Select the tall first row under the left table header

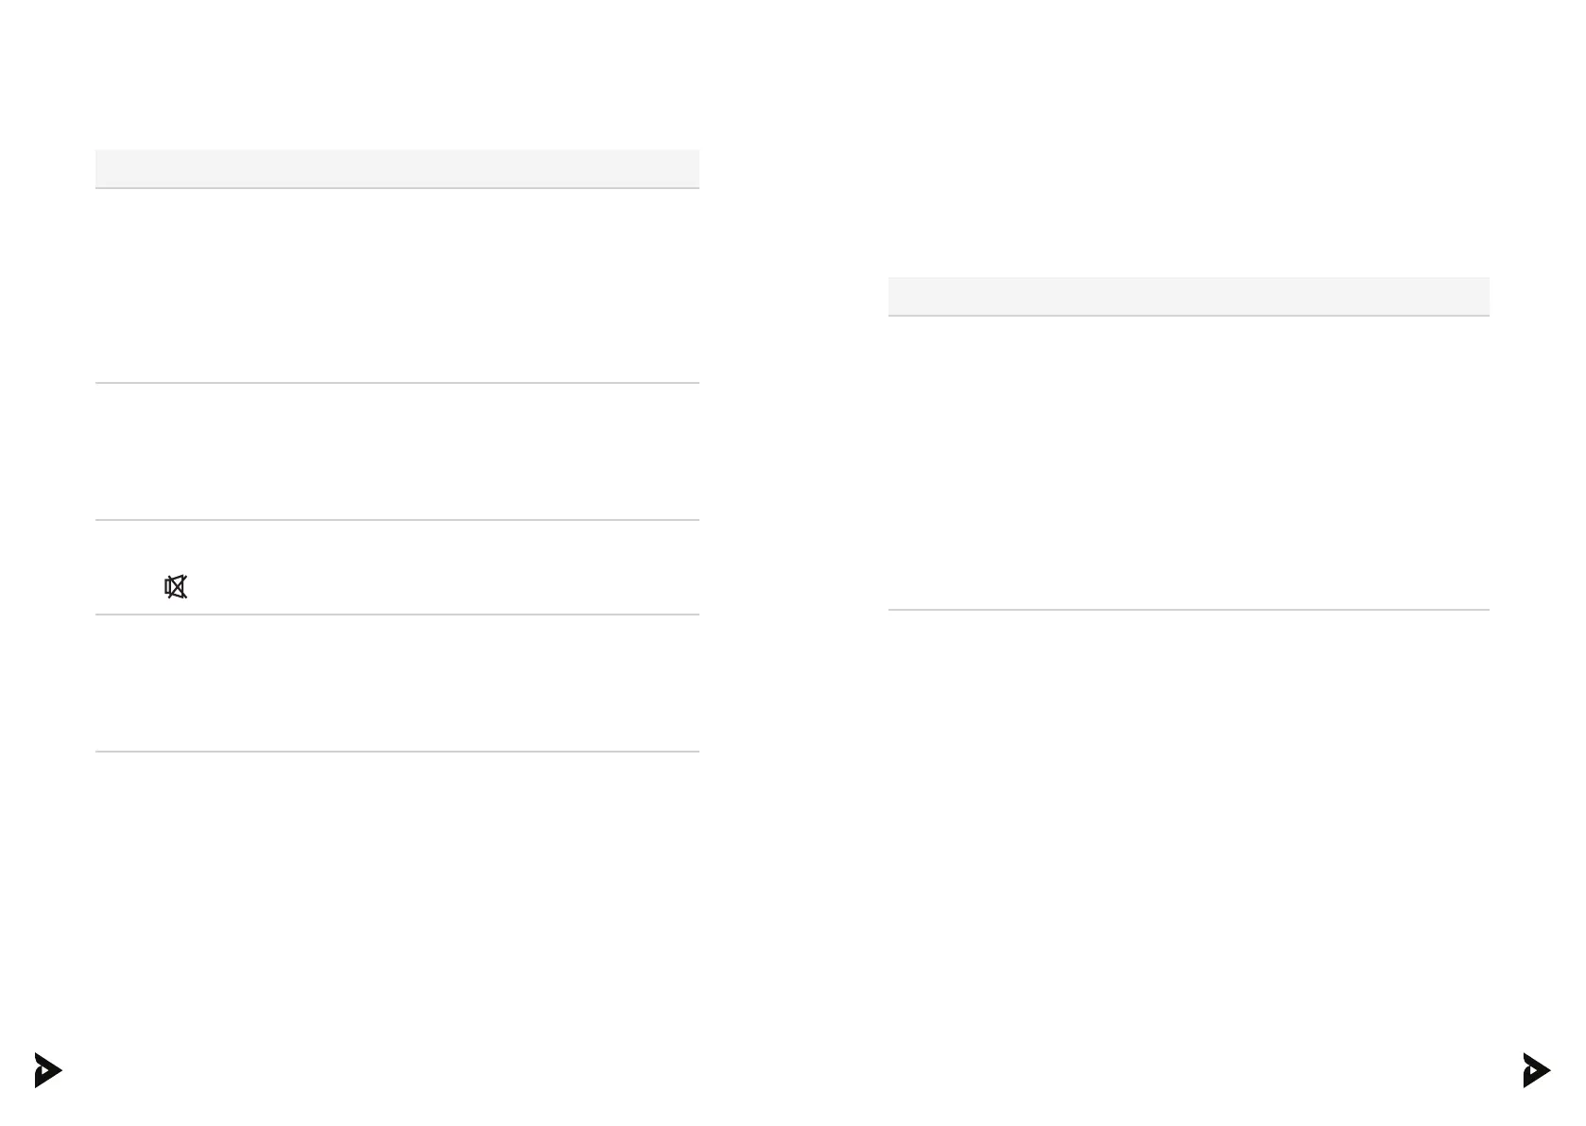point(397,286)
